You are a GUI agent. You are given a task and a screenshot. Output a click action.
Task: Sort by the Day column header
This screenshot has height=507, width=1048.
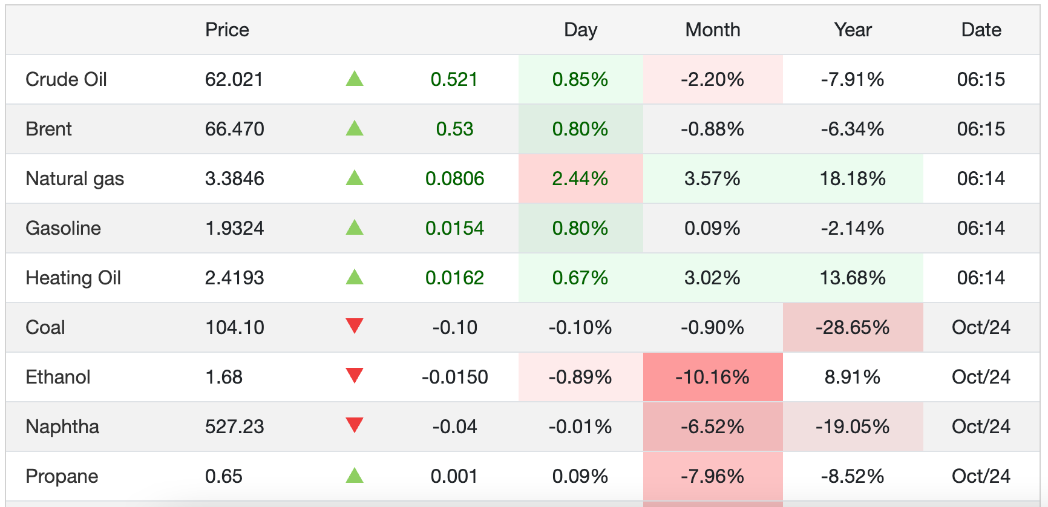580,30
